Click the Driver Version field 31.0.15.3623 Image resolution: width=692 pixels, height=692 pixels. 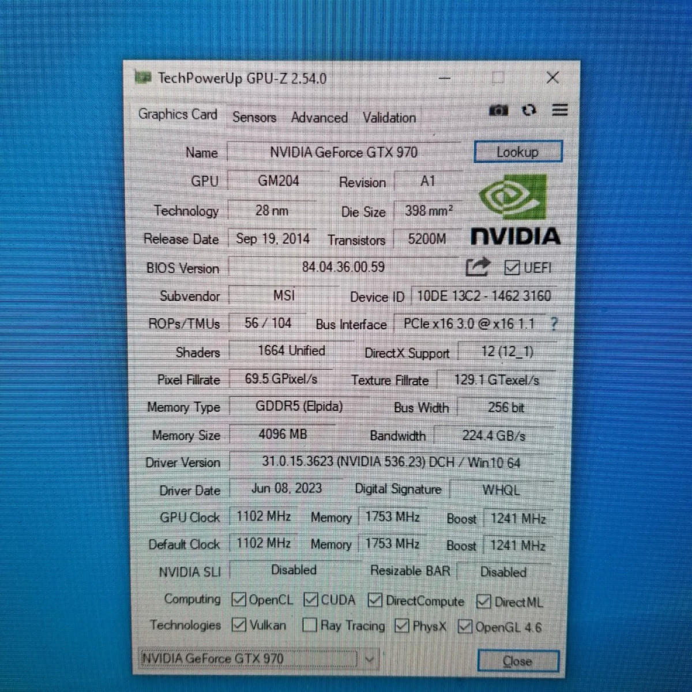pos(392,462)
